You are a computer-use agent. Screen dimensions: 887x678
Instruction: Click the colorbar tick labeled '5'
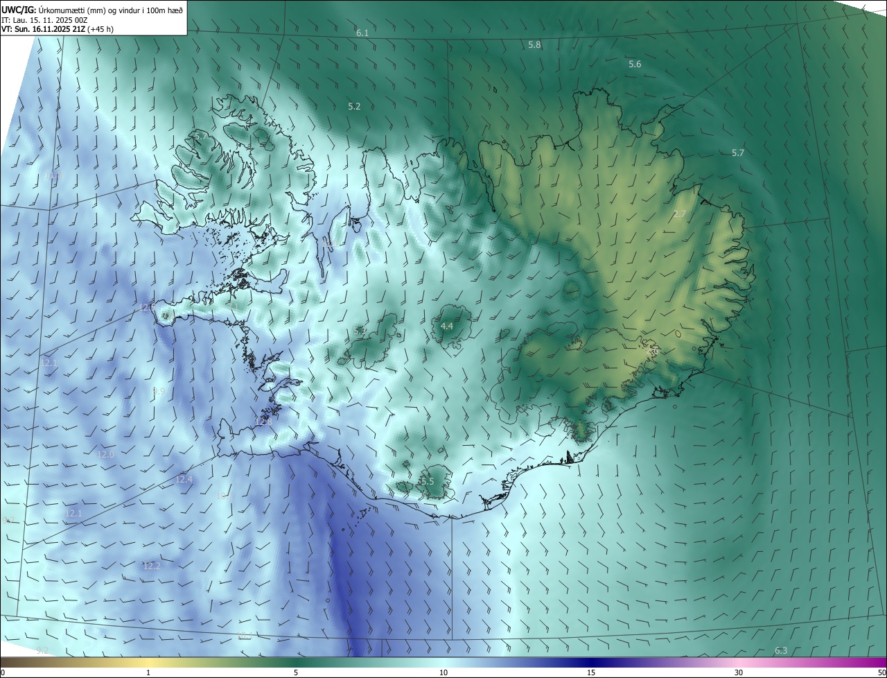tap(296, 672)
